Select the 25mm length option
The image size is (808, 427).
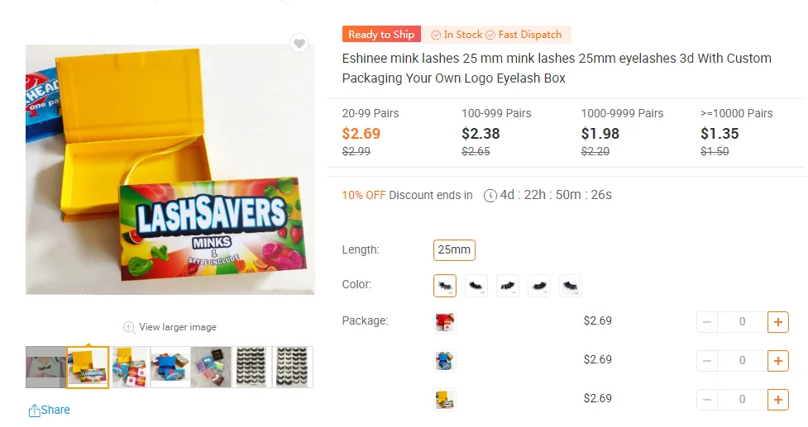point(454,250)
